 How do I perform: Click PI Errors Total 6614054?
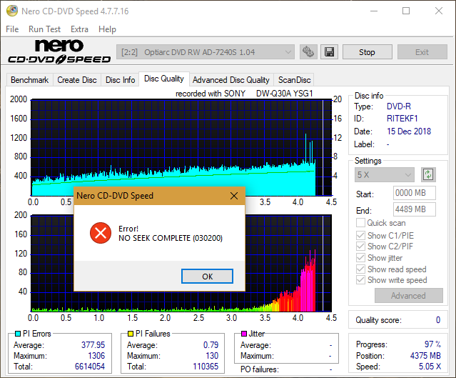[90, 367]
